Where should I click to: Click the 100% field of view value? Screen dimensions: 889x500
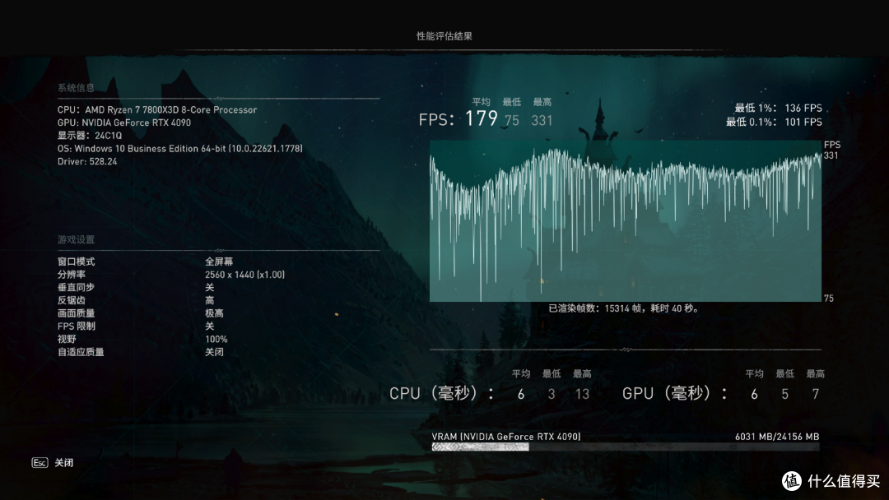coord(216,339)
